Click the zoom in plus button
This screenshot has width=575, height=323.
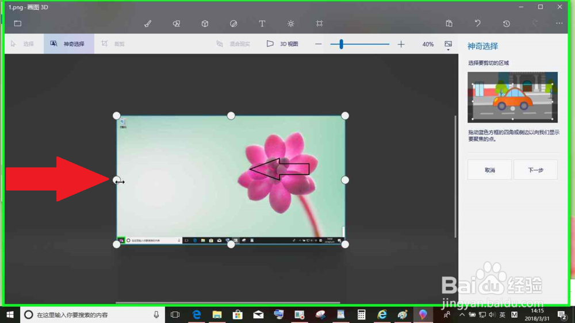click(x=401, y=44)
